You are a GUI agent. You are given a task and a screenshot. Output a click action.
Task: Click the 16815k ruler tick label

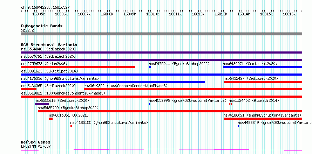(x=266, y=14)
